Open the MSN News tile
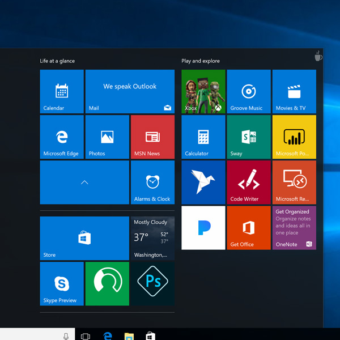The height and width of the screenshot is (340, 340). [152, 137]
